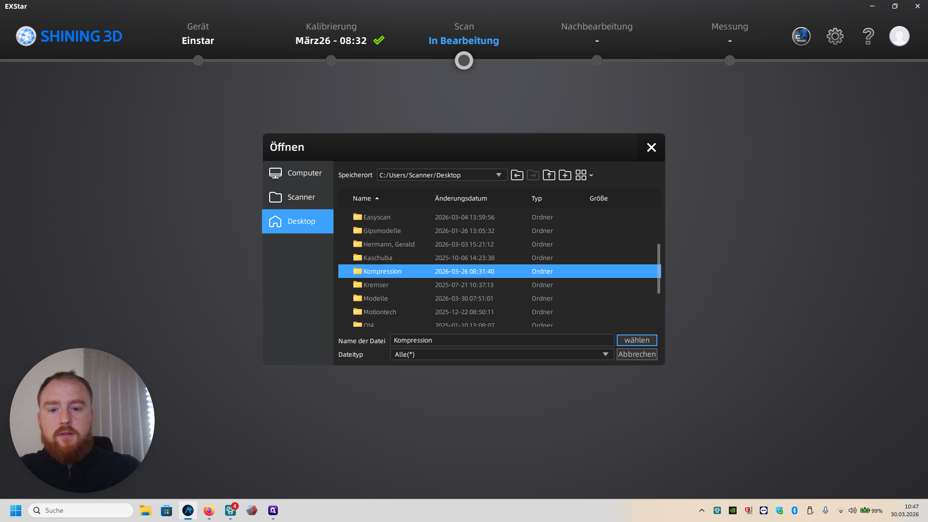Select Scanner location in sidebar

click(298, 197)
